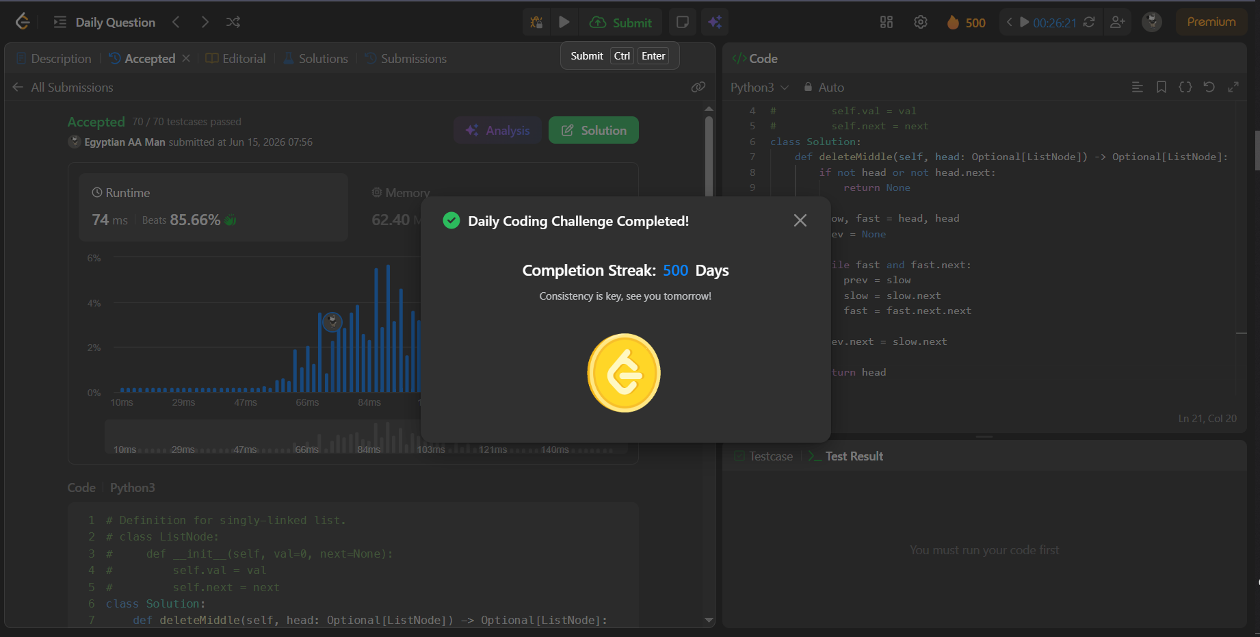Select the Test Result tab
The image size is (1260, 637).
(845, 456)
